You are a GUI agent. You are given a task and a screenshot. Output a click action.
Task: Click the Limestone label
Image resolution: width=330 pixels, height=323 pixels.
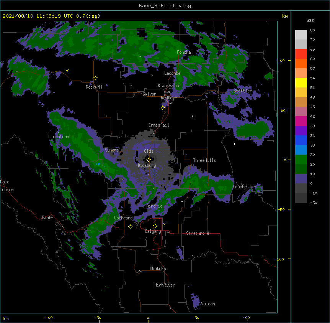pos(59,137)
